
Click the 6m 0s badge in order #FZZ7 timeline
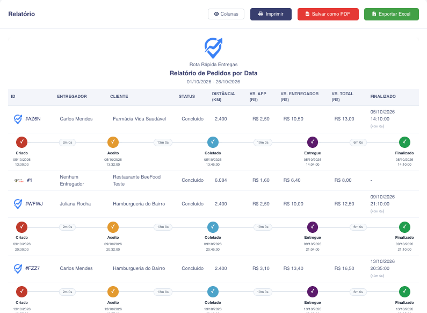click(358, 291)
